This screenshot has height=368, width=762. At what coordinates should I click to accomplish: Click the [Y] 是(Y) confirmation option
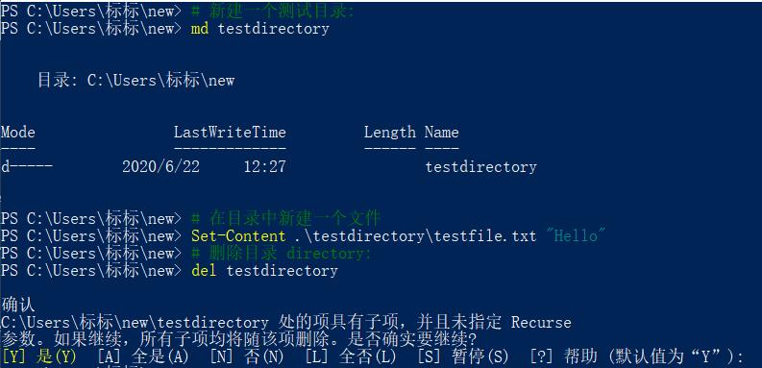[x=38, y=357]
